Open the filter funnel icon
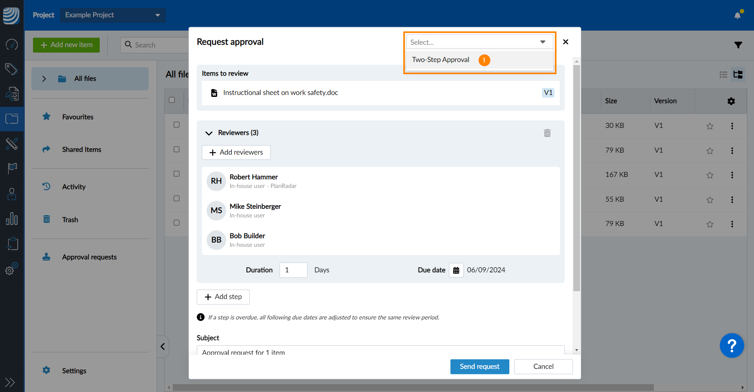Image resolution: width=754 pixels, height=392 pixels. tap(738, 45)
